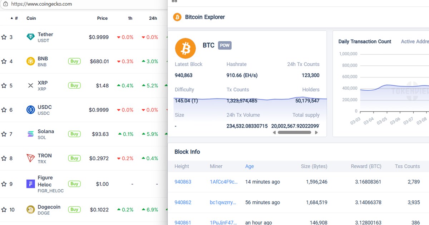The image size is (429, 225).
Task: Add Dogecoin to favorites via its star
Action: (x=4, y=210)
